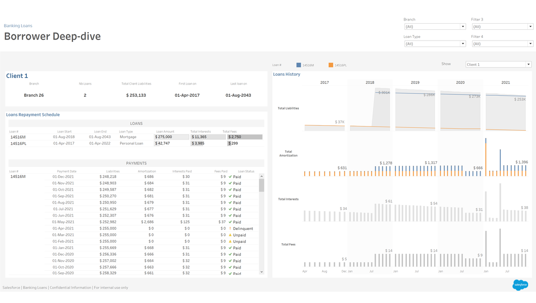The width and height of the screenshot is (536, 303).
Task: Click the Salesforce cloud logo
Action: pos(520,284)
